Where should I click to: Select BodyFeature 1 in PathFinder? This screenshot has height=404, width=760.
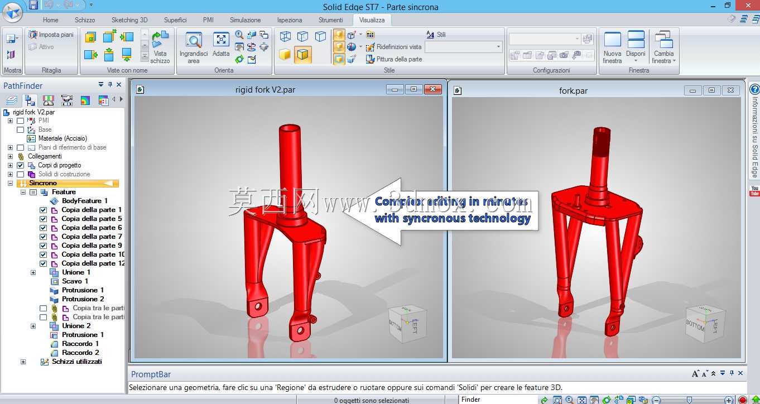84,201
